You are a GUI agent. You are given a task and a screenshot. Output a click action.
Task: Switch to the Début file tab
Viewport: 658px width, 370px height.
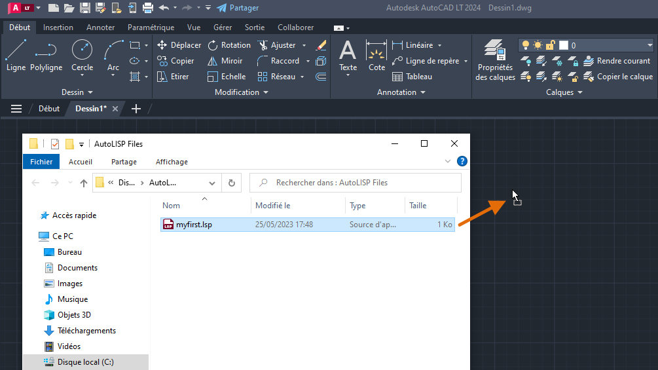pyautogui.click(x=49, y=109)
